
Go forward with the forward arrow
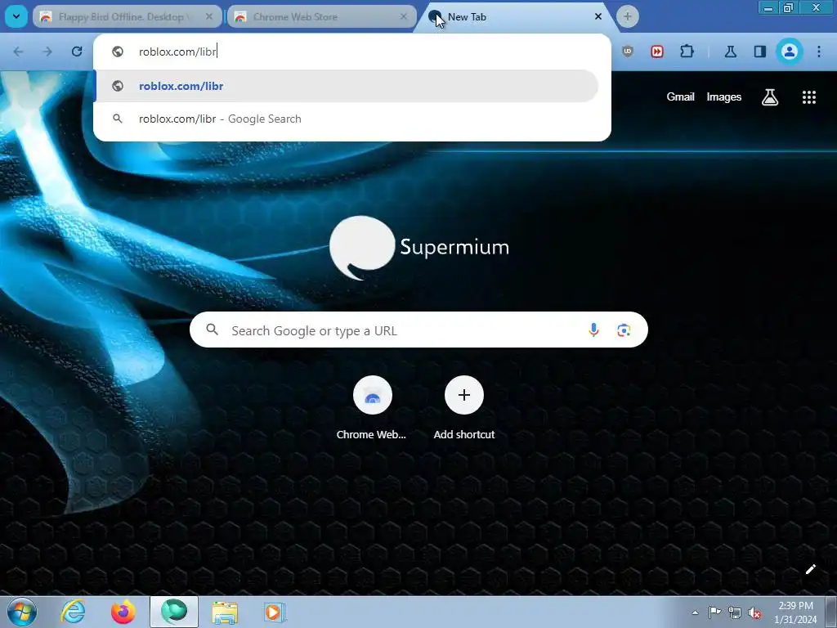(47, 52)
